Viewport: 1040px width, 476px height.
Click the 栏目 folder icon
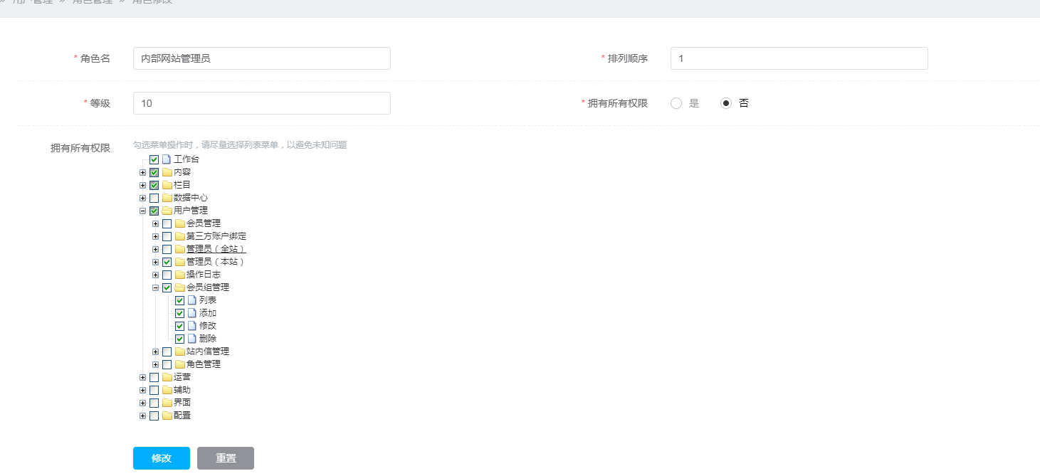click(167, 185)
